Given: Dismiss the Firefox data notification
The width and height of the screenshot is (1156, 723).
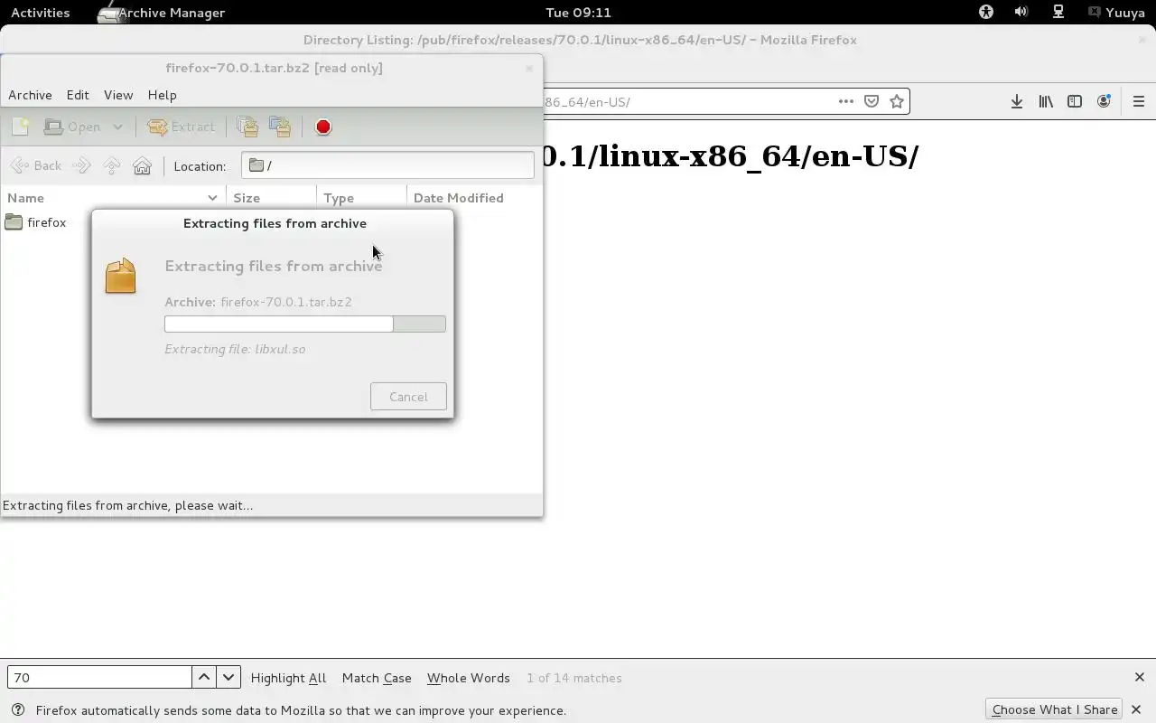Looking at the screenshot, I should tap(1136, 709).
